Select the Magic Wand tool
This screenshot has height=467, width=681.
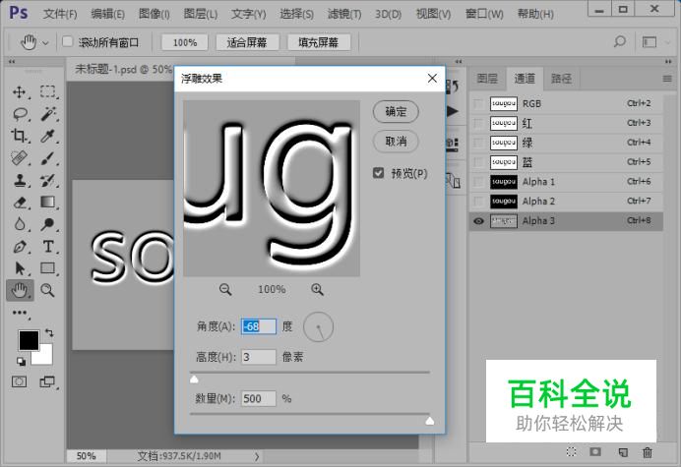click(x=48, y=114)
